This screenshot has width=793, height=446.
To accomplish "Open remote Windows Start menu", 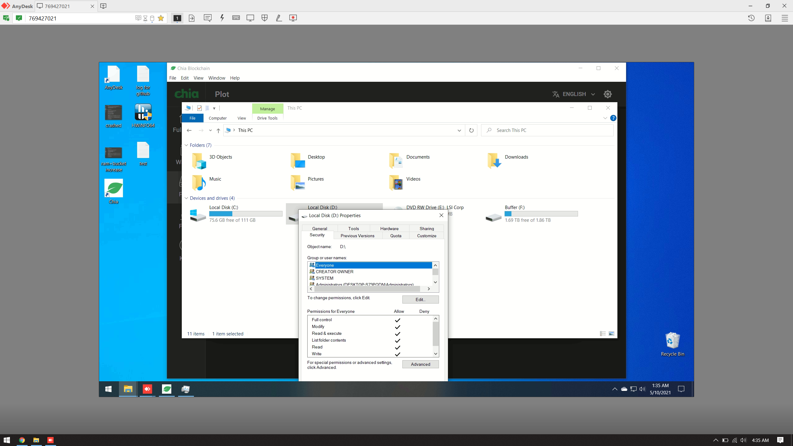I will [x=108, y=389].
